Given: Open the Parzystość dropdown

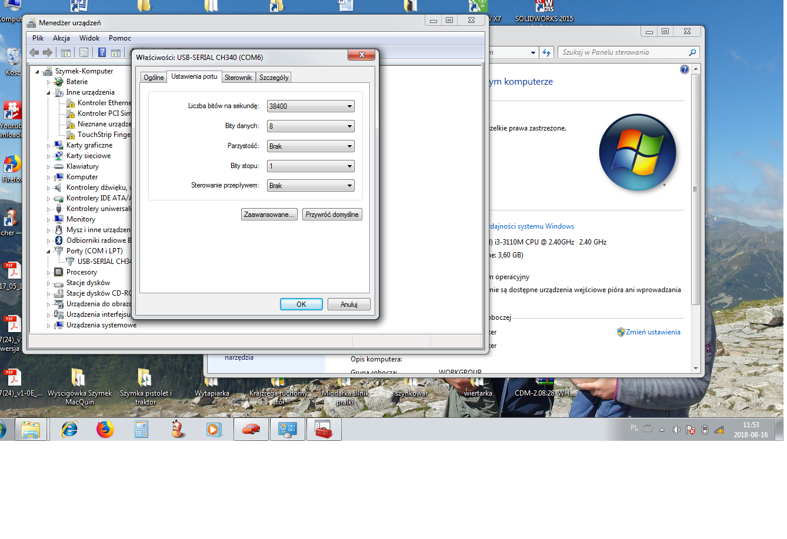Looking at the screenshot, I should pyautogui.click(x=311, y=146).
